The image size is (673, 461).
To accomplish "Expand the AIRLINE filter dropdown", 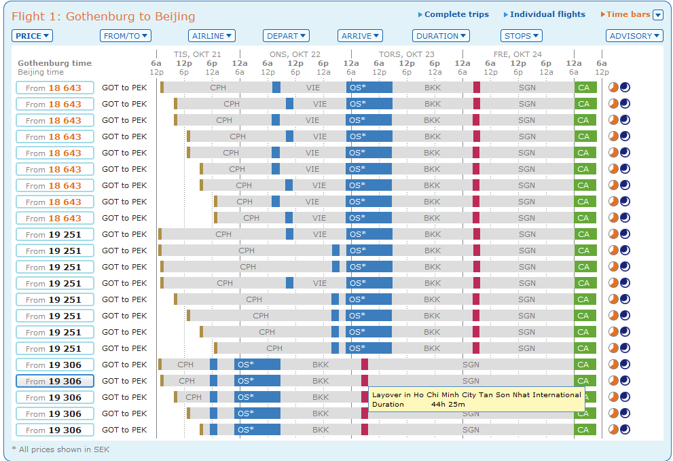I will 211,36.
